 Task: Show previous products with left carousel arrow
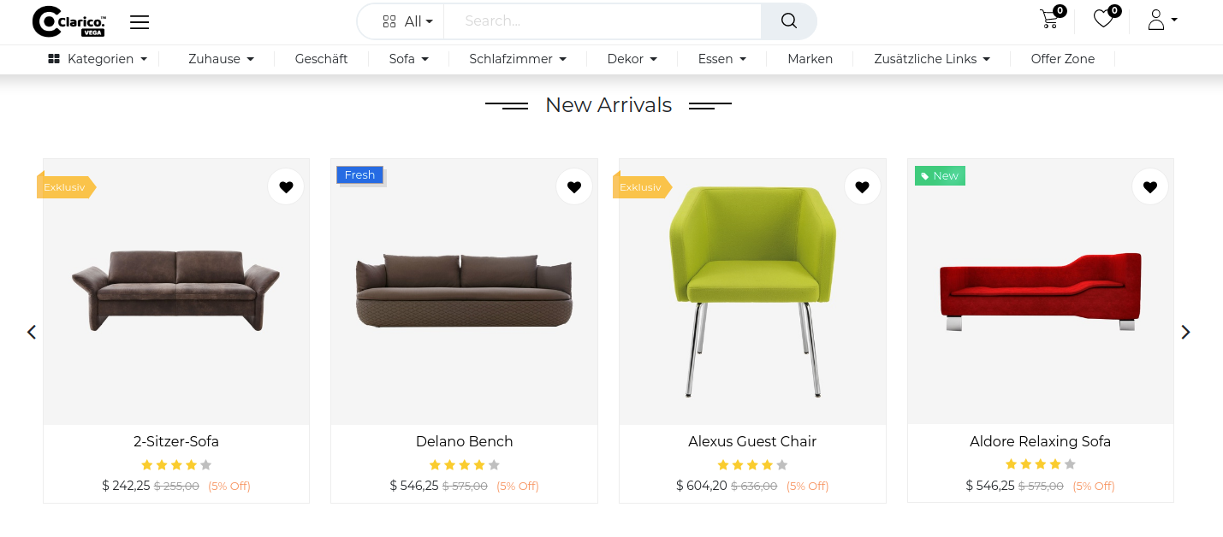coord(32,332)
